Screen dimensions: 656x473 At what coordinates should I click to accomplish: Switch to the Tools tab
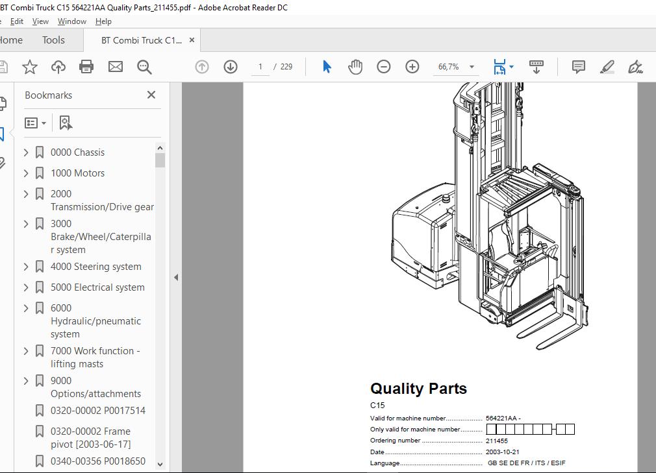[53, 40]
